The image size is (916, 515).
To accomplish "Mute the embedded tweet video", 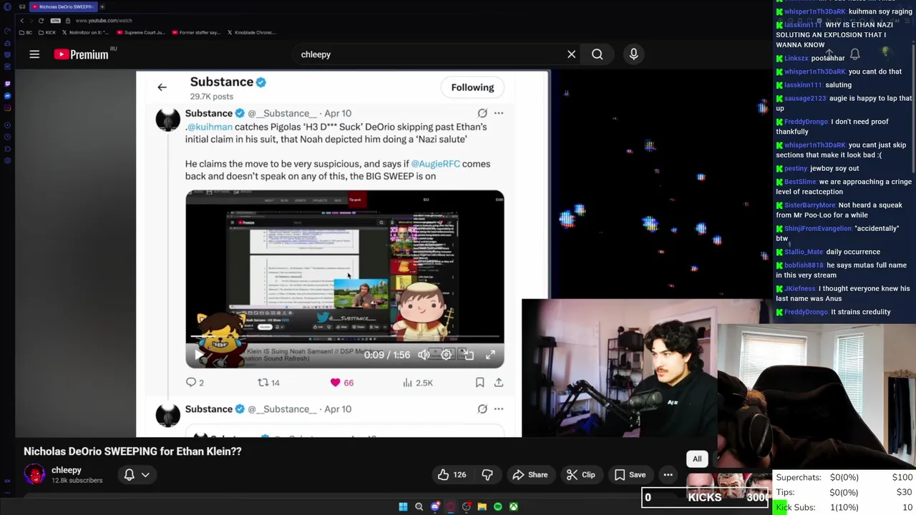I will pos(424,355).
